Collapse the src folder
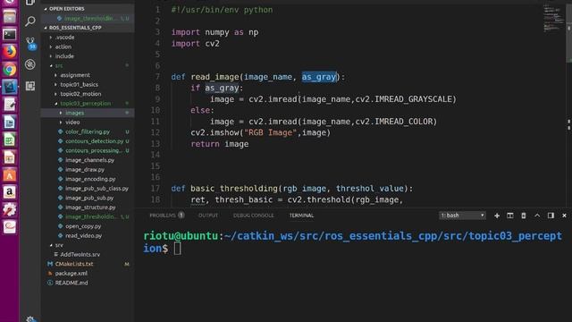572x322 pixels. pos(88,65)
